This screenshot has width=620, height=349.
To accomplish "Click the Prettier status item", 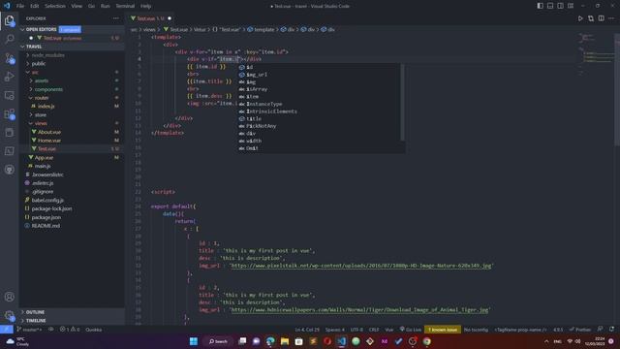I will pos(580,330).
